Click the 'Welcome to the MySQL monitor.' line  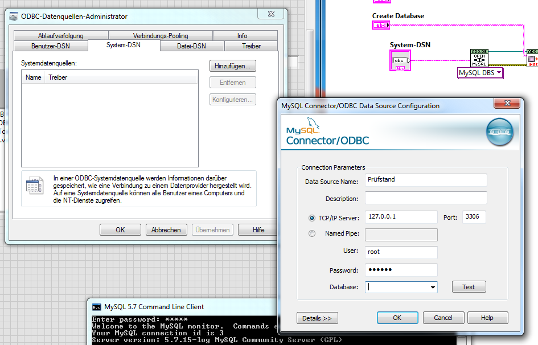click(x=158, y=326)
